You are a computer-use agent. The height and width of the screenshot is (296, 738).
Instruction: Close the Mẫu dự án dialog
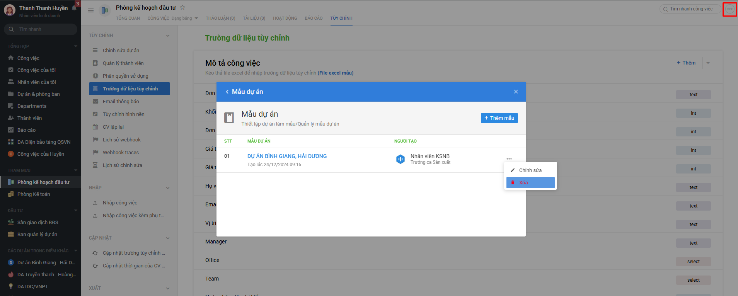point(516,92)
